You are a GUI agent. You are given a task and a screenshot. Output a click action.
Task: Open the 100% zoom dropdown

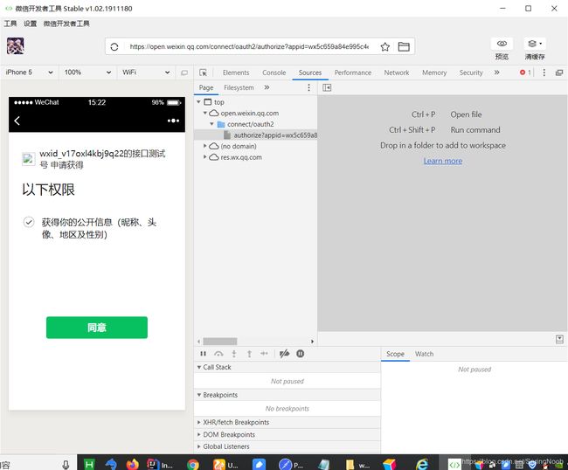87,73
